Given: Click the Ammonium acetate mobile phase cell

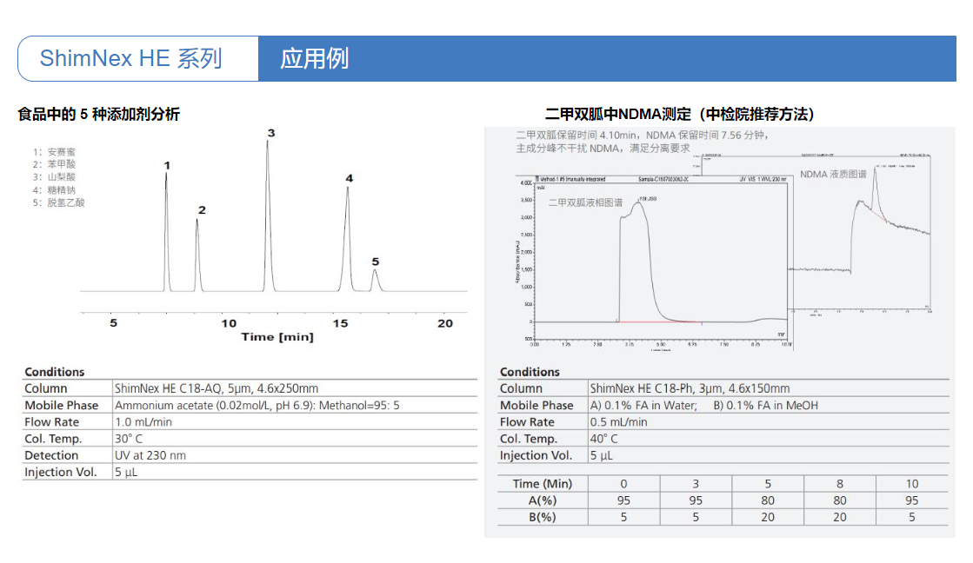Looking at the screenshot, I should [257, 405].
